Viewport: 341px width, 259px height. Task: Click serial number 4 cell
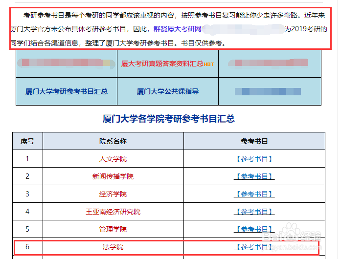coord(27,212)
